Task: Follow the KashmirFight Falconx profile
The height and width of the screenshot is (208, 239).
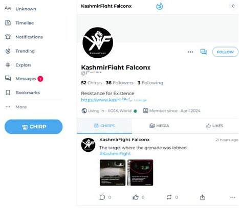Action: pyautogui.click(x=225, y=52)
